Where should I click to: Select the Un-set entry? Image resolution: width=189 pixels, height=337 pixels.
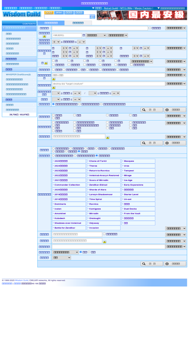click(139, 199)
